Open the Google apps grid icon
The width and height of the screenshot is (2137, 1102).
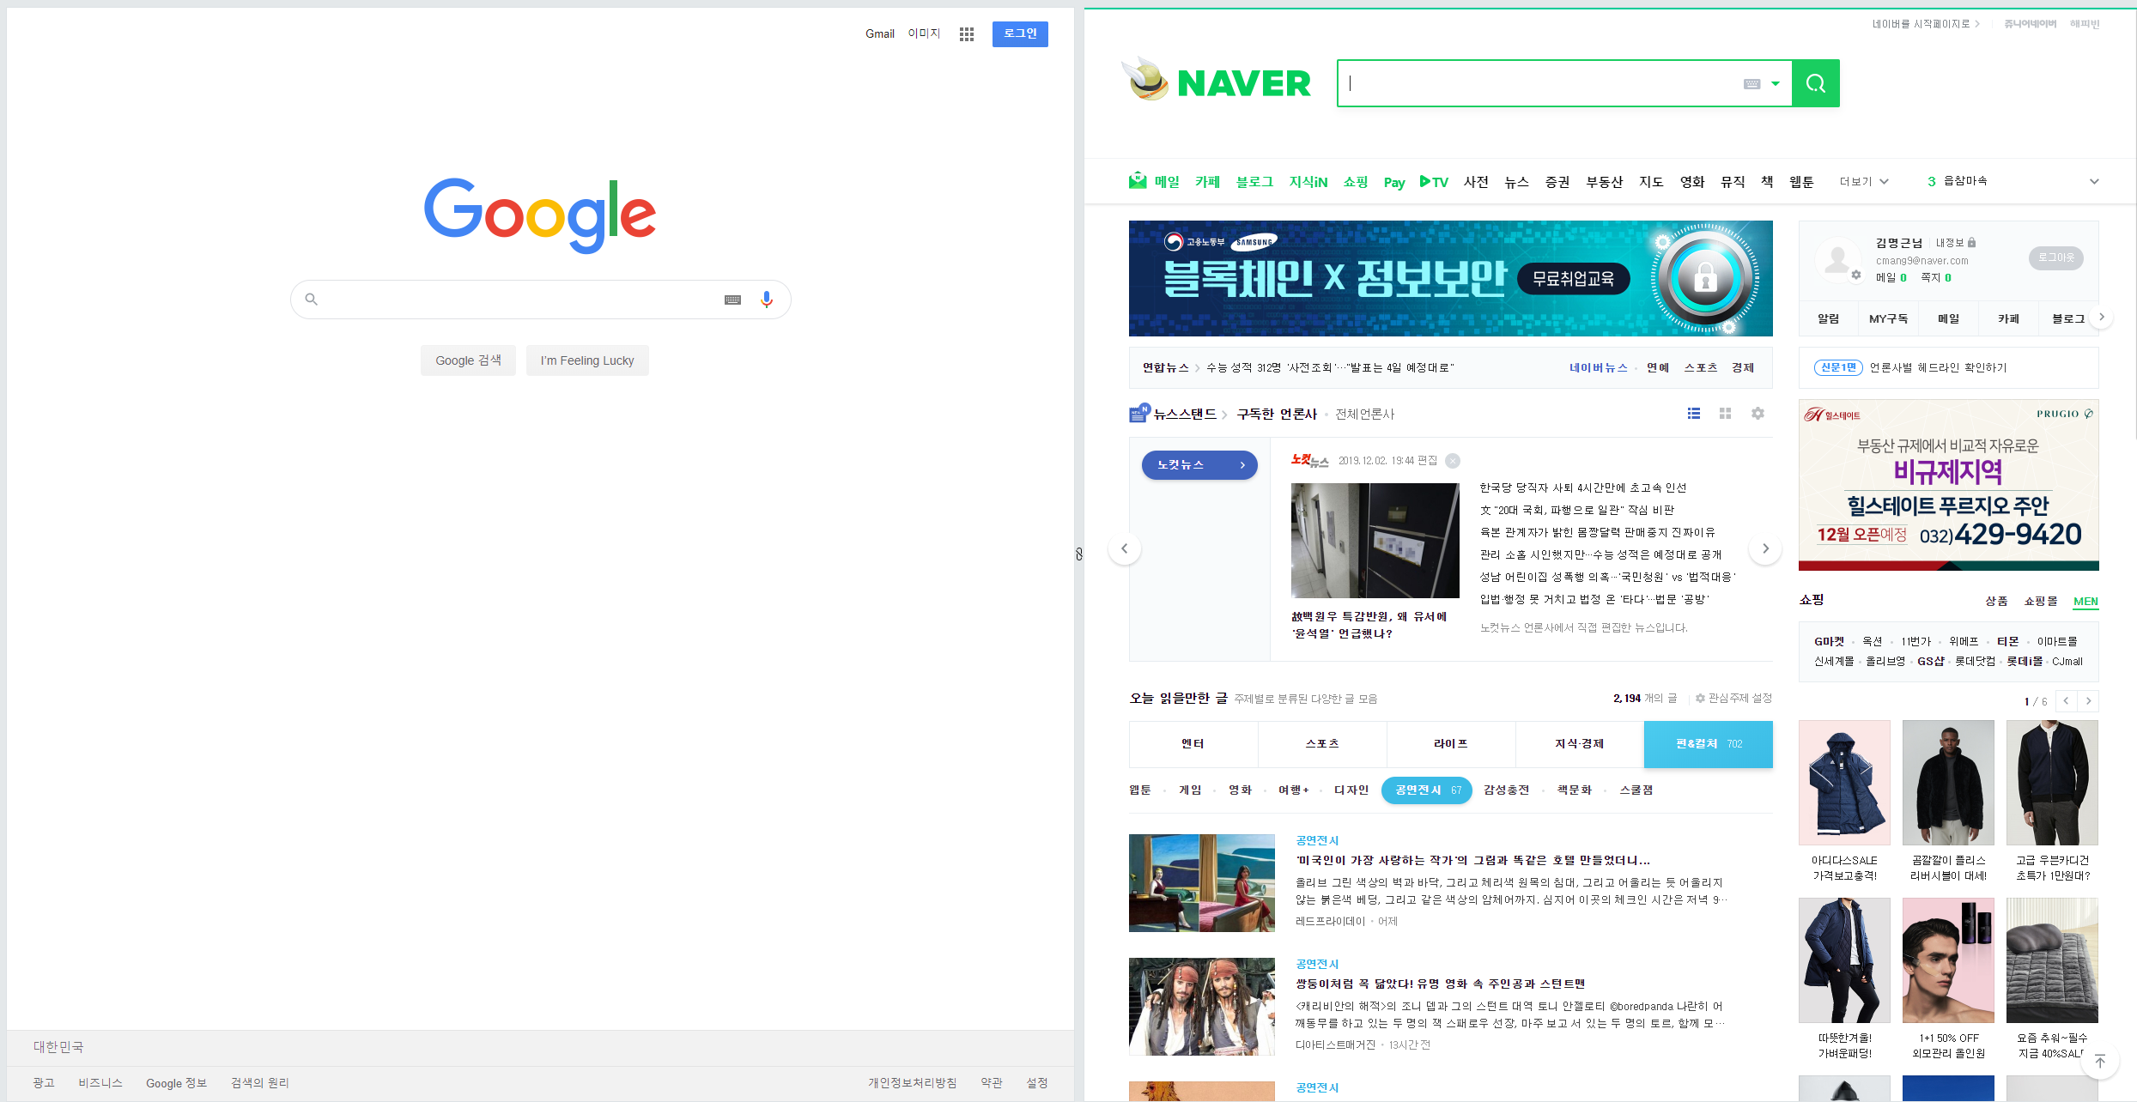tap(967, 34)
